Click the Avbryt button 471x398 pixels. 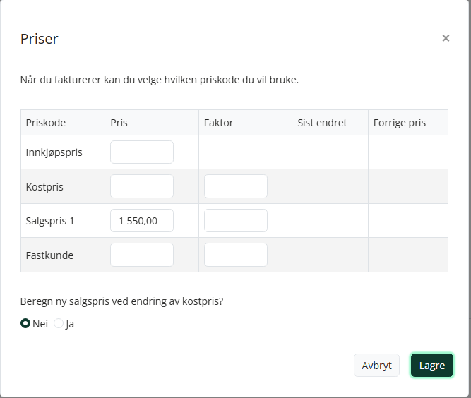click(x=376, y=366)
